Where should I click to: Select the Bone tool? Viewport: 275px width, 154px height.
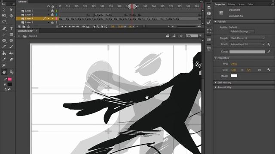[x=4, y=65]
